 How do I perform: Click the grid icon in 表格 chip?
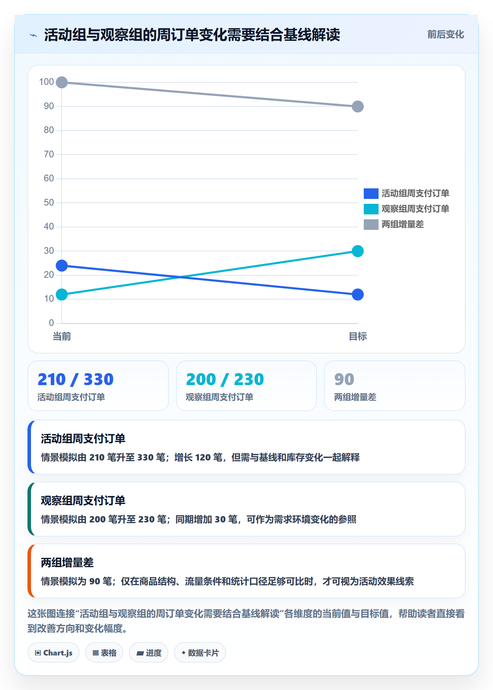pyautogui.click(x=95, y=653)
